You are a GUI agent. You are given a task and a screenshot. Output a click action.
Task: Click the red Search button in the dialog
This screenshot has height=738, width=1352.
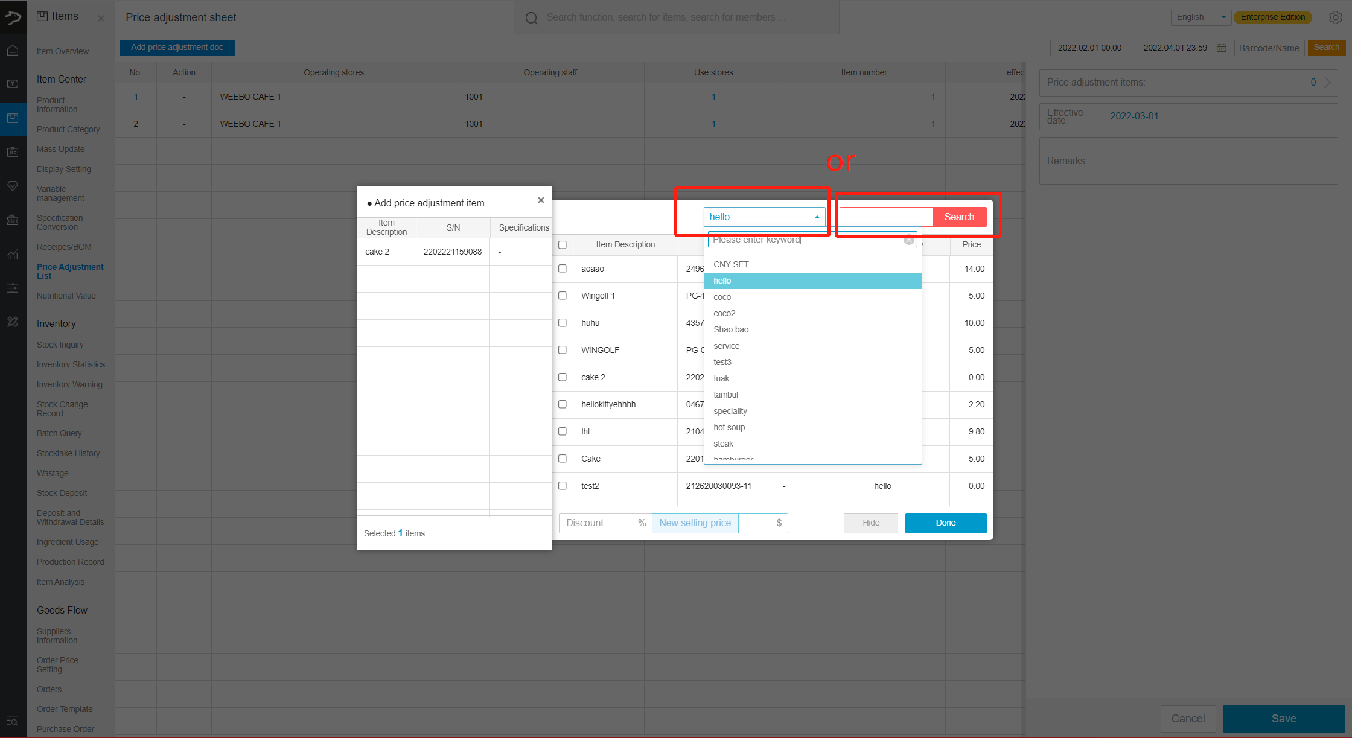[959, 217]
